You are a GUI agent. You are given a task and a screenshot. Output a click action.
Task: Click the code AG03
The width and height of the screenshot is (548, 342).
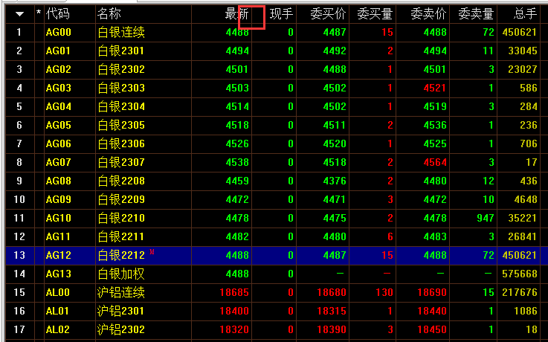tap(58, 88)
